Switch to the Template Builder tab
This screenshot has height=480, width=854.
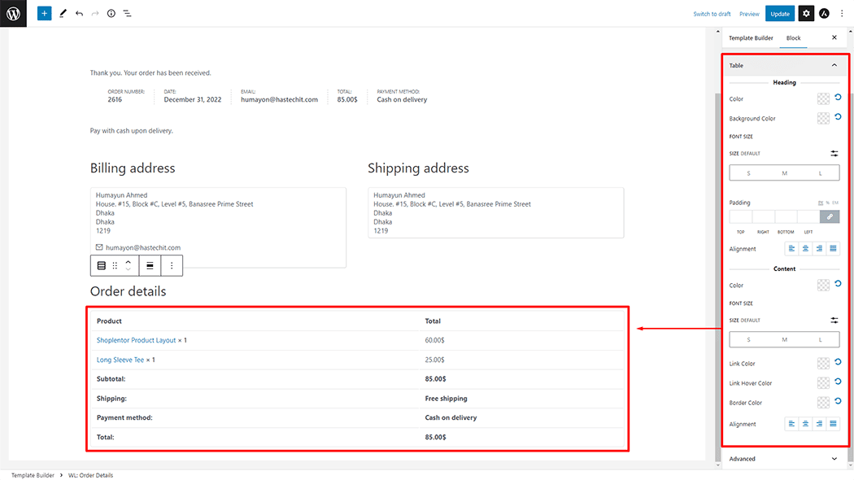pyautogui.click(x=751, y=38)
